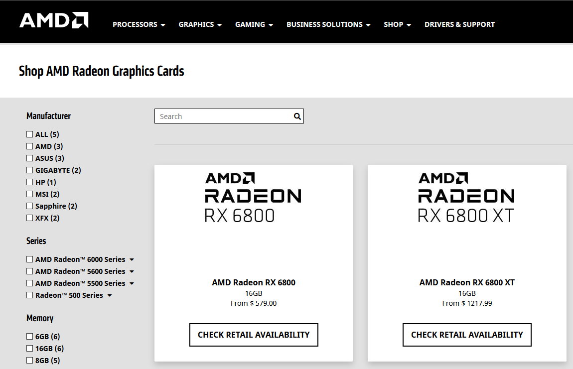The width and height of the screenshot is (573, 369).
Task: Check the Radeon 500 Series checkbox
Action: pyautogui.click(x=29, y=295)
